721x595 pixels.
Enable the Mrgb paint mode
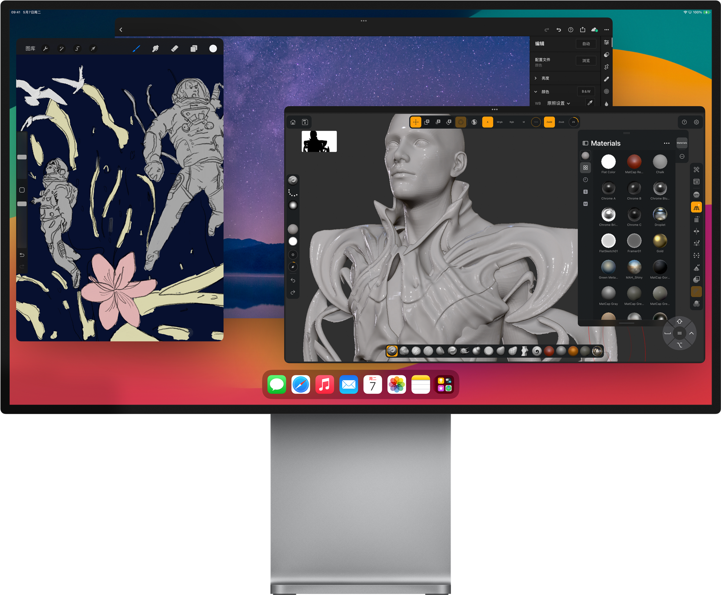coord(499,122)
